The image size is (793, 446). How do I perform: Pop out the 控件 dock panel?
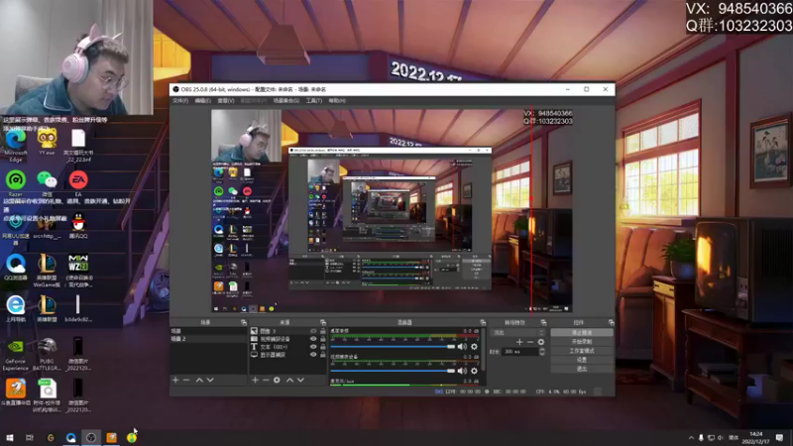[611, 322]
